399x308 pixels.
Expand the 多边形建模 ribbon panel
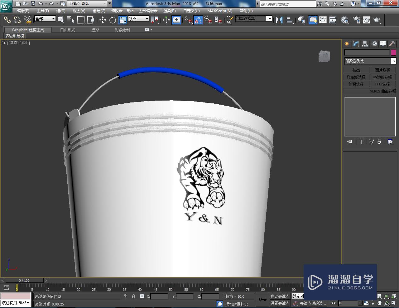(x=15, y=36)
